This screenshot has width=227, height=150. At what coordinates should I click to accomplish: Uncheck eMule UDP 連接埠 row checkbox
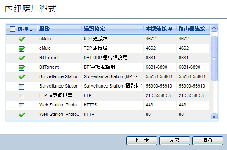pyautogui.click(x=21, y=39)
